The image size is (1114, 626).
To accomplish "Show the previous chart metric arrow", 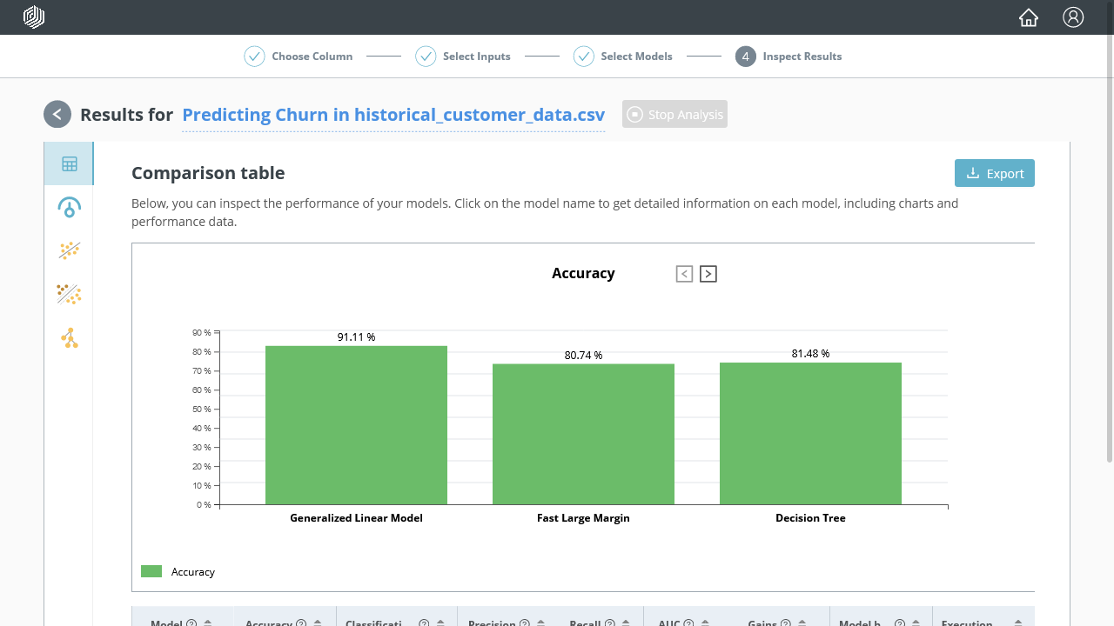I will [684, 274].
